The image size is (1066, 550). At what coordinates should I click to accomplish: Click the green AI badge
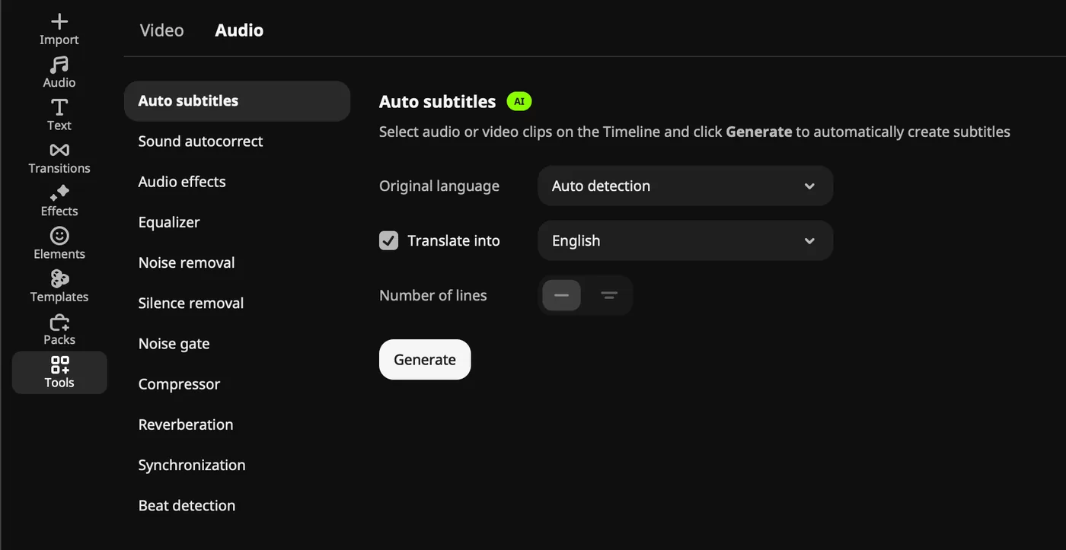click(x=519, y=101)
